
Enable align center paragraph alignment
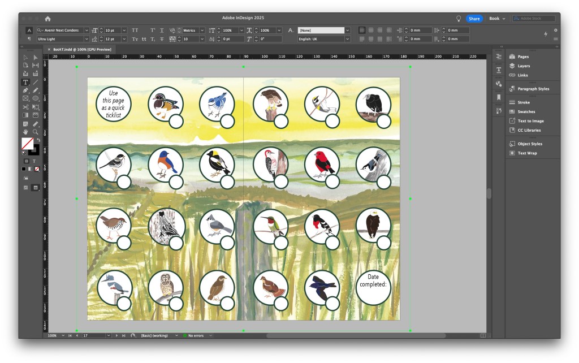pos(371,30)
